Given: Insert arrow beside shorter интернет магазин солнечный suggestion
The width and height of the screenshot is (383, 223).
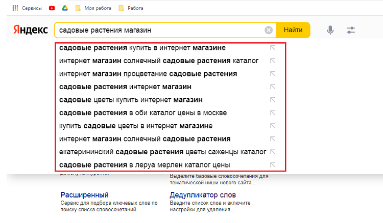Looking at the screenshot, I should [x=273, y=139].
